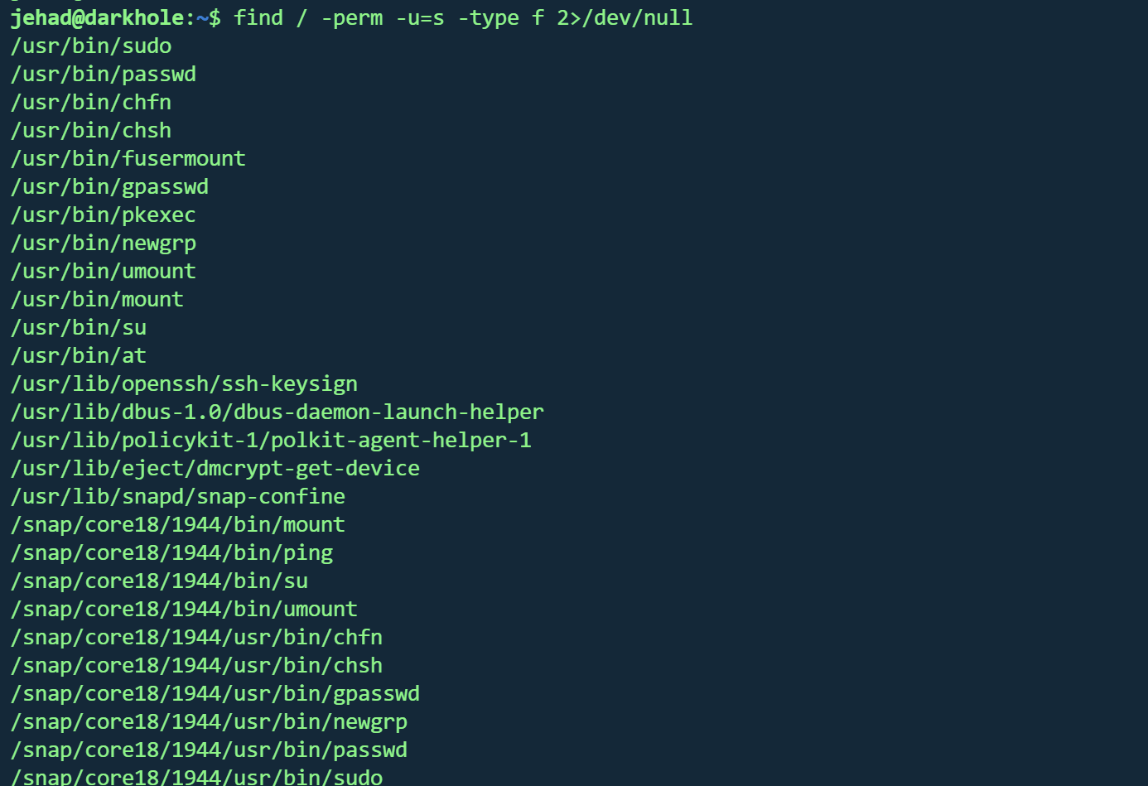Click the /usr/bin/umount line

pyautogui.click(x=104, y=271)
